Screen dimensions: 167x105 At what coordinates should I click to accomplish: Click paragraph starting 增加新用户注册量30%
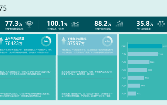[87, 95]
